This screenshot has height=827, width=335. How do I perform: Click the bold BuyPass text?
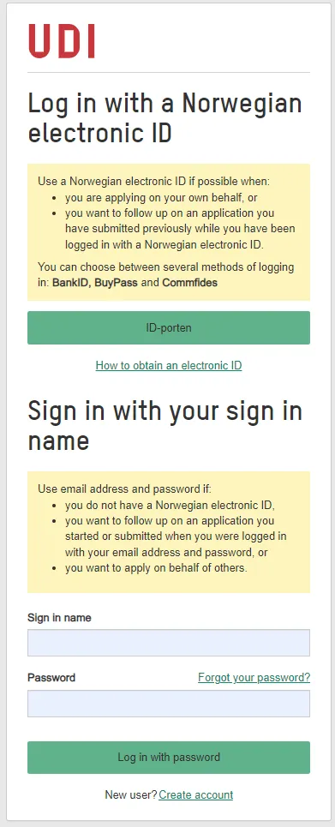[x=116, y=283]
